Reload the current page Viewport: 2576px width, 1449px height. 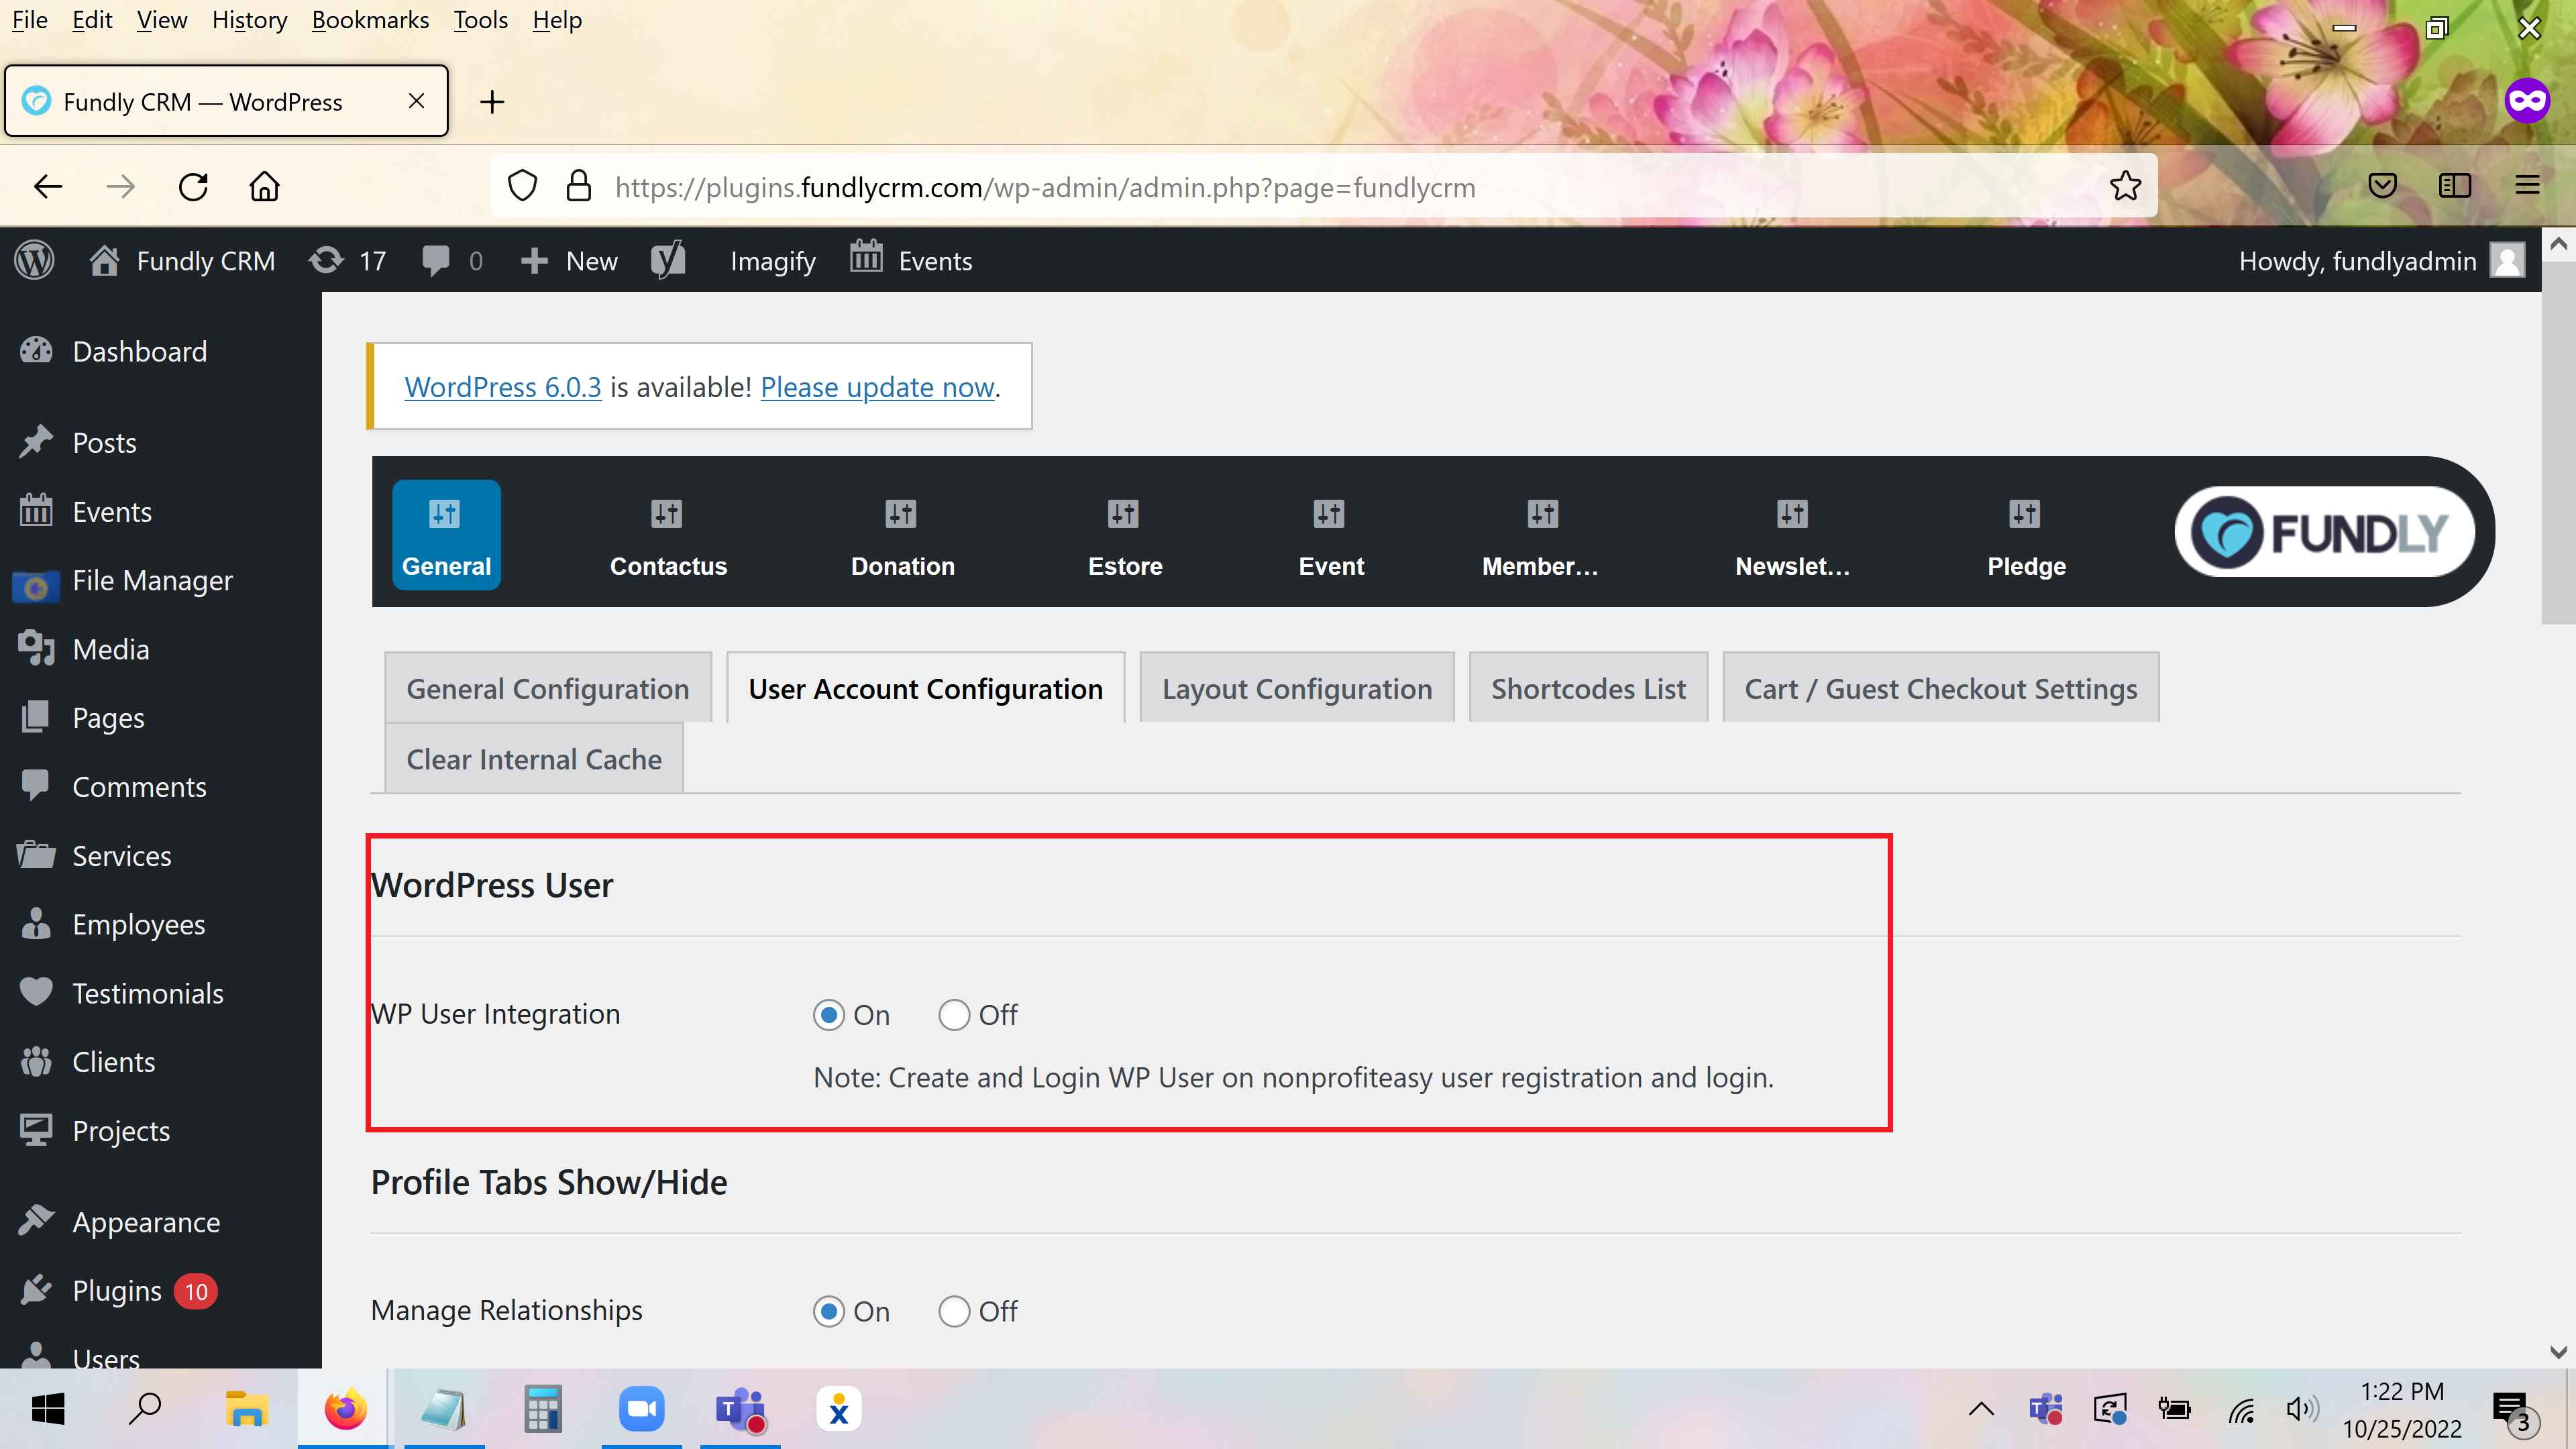pyautogui.click(x=193, y=186)
